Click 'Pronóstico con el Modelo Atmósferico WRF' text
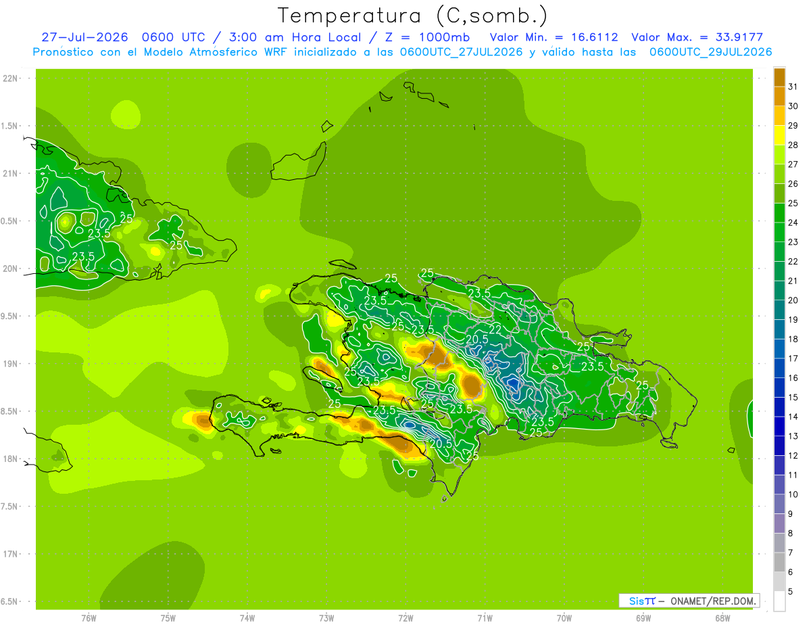The height and width of the screenshot is (627, 811). [160, 52]
